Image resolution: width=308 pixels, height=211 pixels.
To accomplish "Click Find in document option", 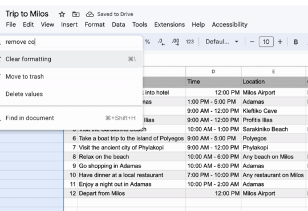I will [71, 118].
